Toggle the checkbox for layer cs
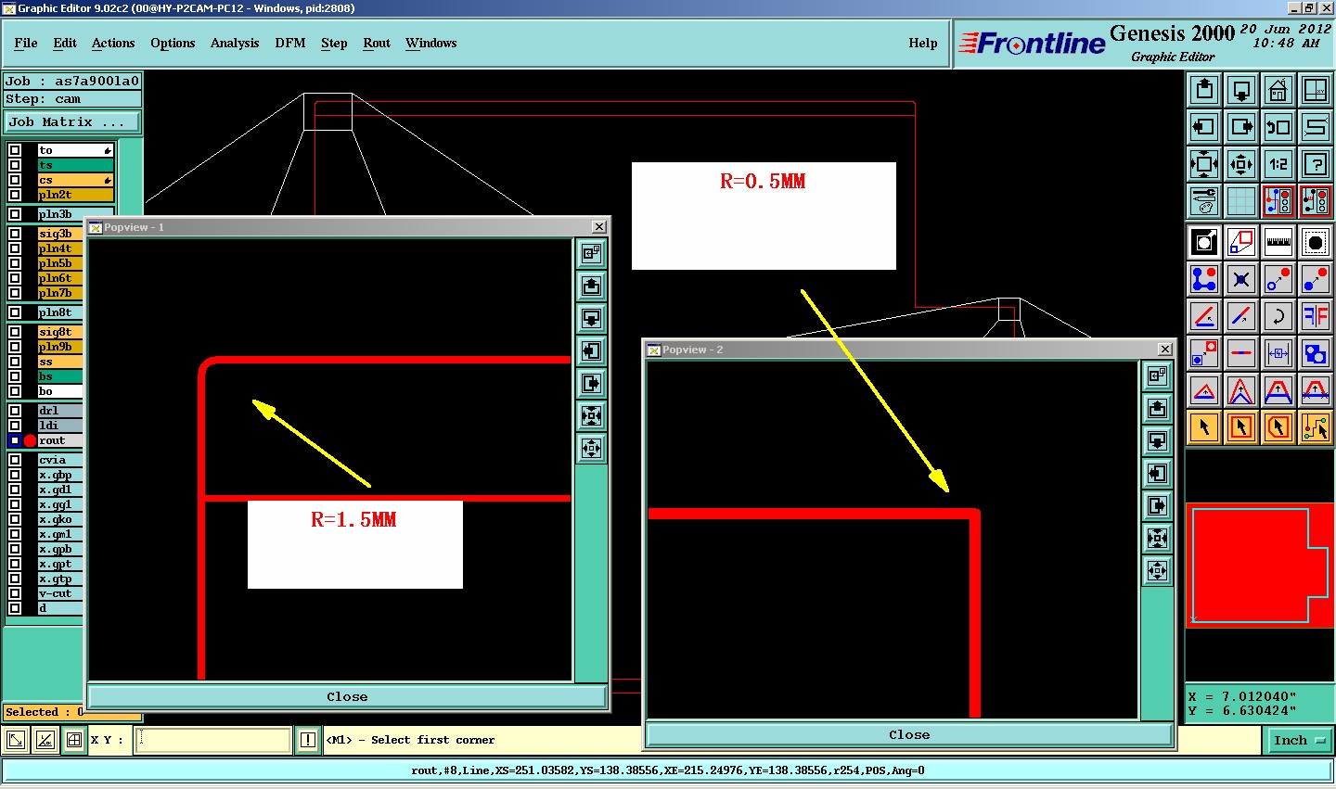The height and width of the screenshot is (789, 1336). click(15, 180)
